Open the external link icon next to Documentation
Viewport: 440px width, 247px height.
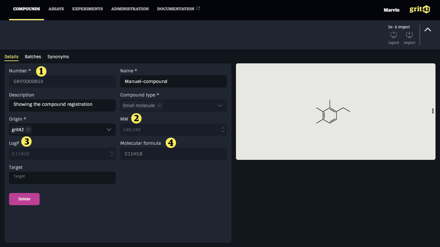198,8
